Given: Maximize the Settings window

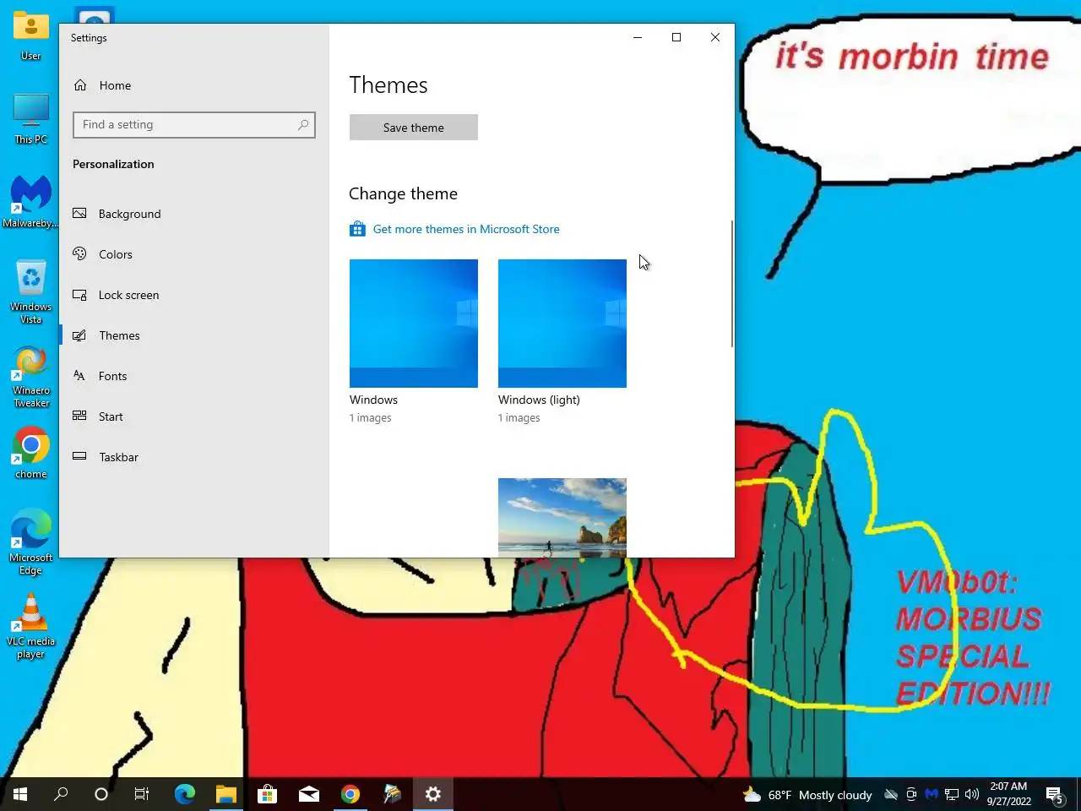Looking at the screenshot, I should (x=676, y=37).
